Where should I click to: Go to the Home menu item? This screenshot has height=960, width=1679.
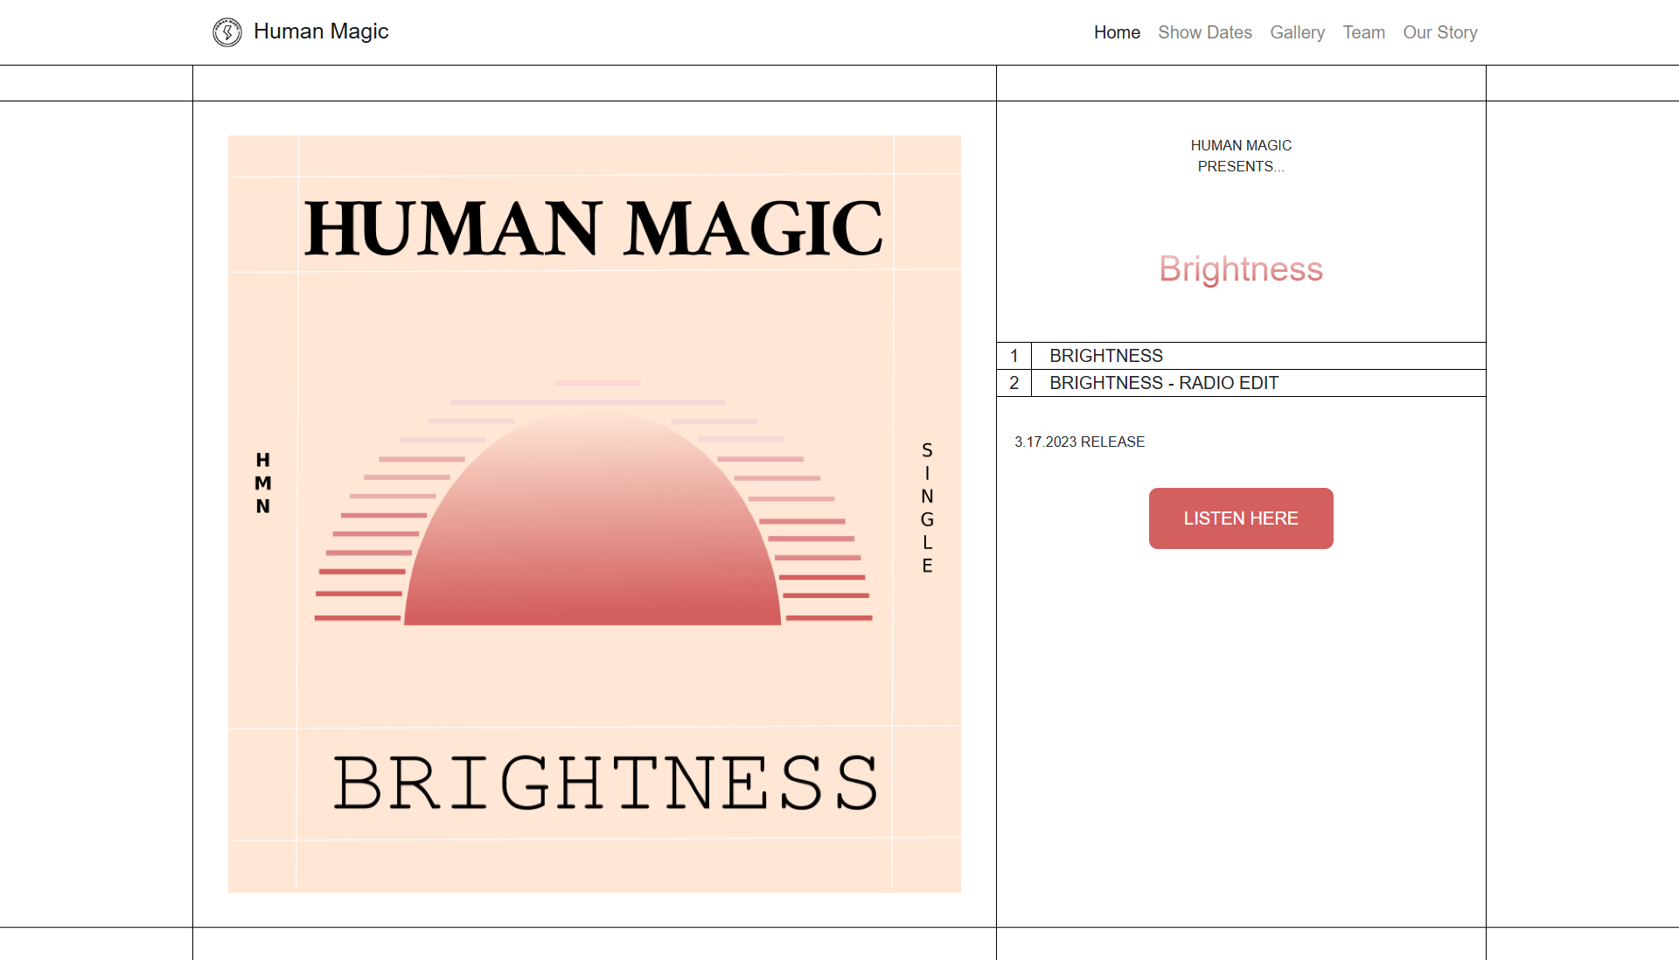(x=1117, y=32)
